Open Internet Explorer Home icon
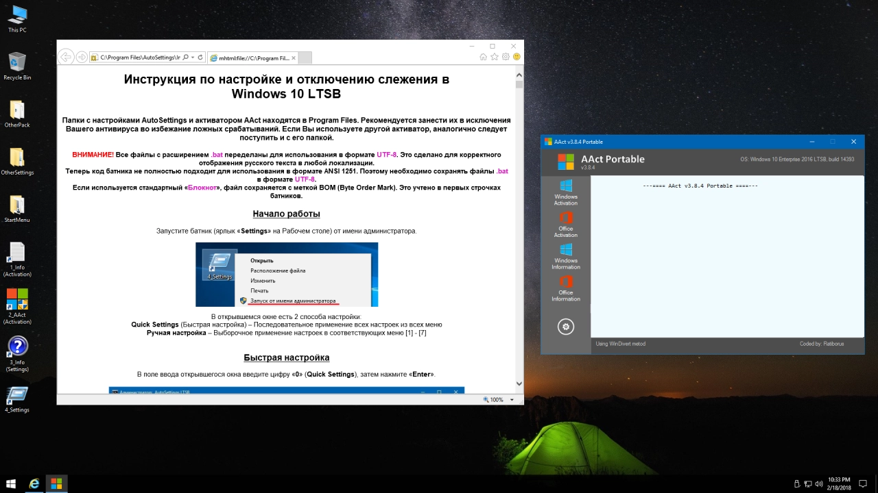Image resolution: width=878 pixels, height=493 pixels. tap(484, 57)
